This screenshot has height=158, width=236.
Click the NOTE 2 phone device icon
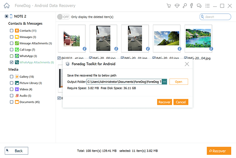pos(11,16)
